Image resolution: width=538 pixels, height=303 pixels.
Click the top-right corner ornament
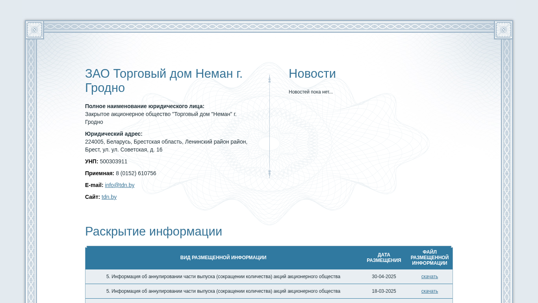[x=503, y=30]
